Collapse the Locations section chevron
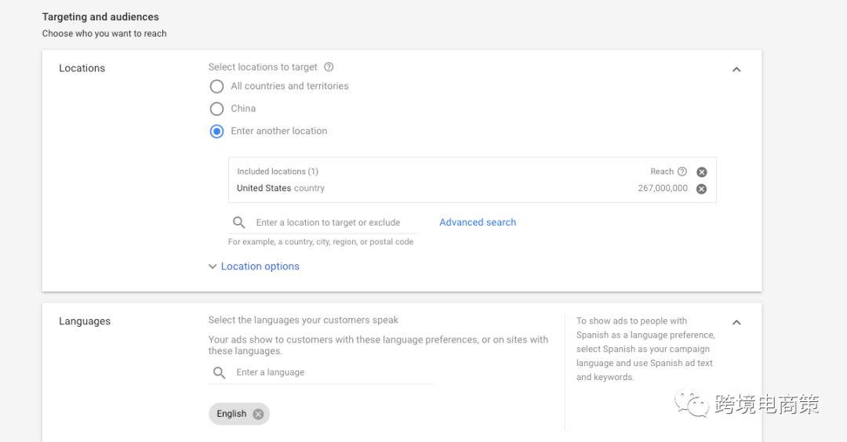847x442 pixels. 736,69
